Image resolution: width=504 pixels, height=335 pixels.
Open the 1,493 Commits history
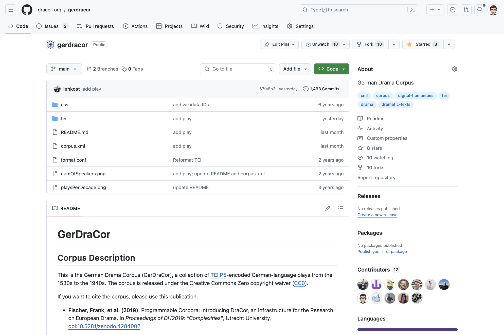pos(321,89)
